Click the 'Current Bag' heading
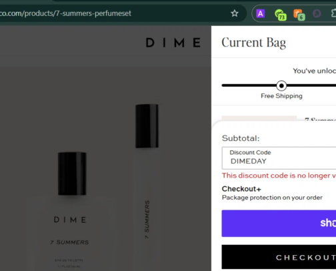 253,43
